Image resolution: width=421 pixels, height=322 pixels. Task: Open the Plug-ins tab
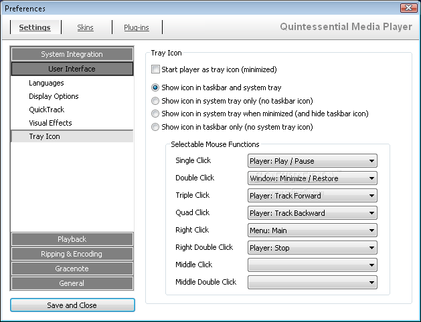[137, 27]
